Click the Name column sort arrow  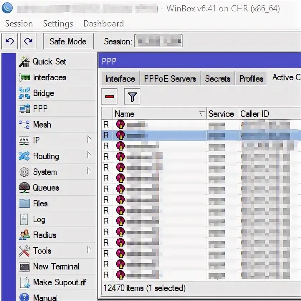pyautogui.click(x=202, y=114)
